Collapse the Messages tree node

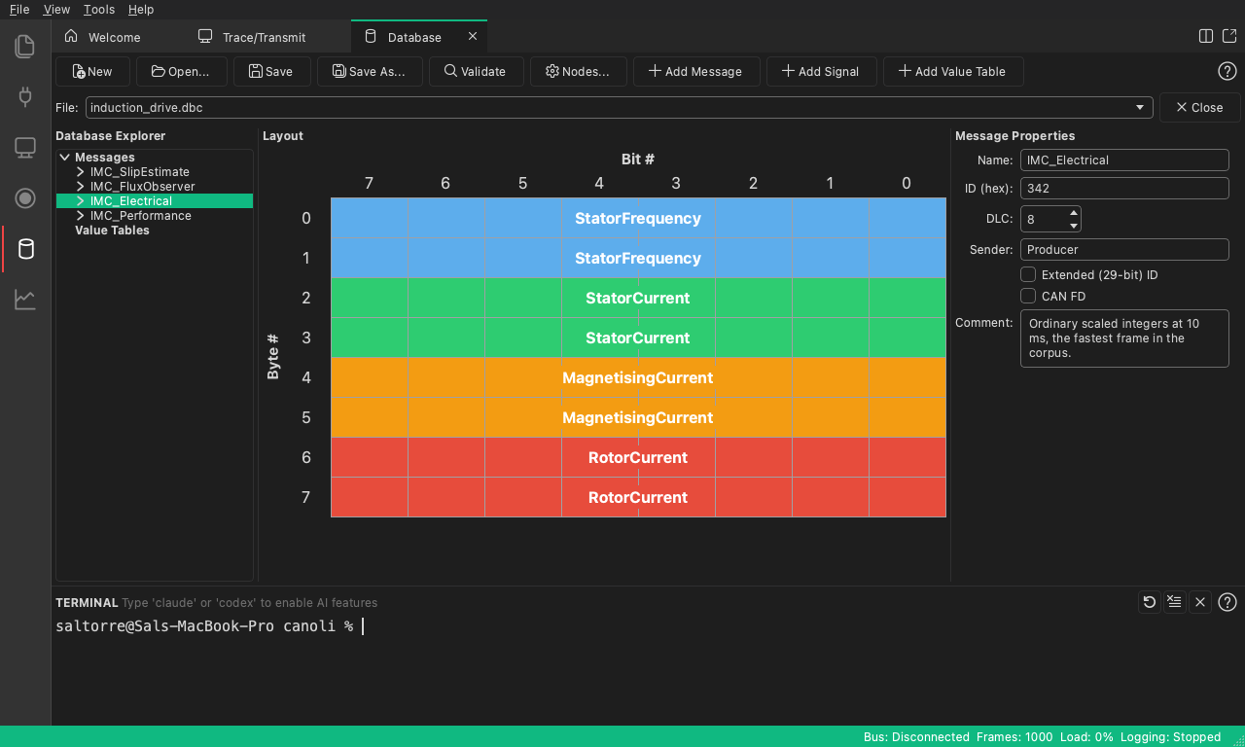coord(64,157)
